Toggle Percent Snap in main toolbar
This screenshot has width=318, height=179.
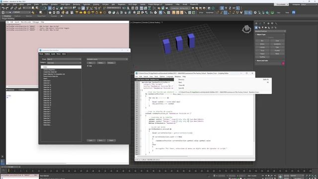point(95,8)
